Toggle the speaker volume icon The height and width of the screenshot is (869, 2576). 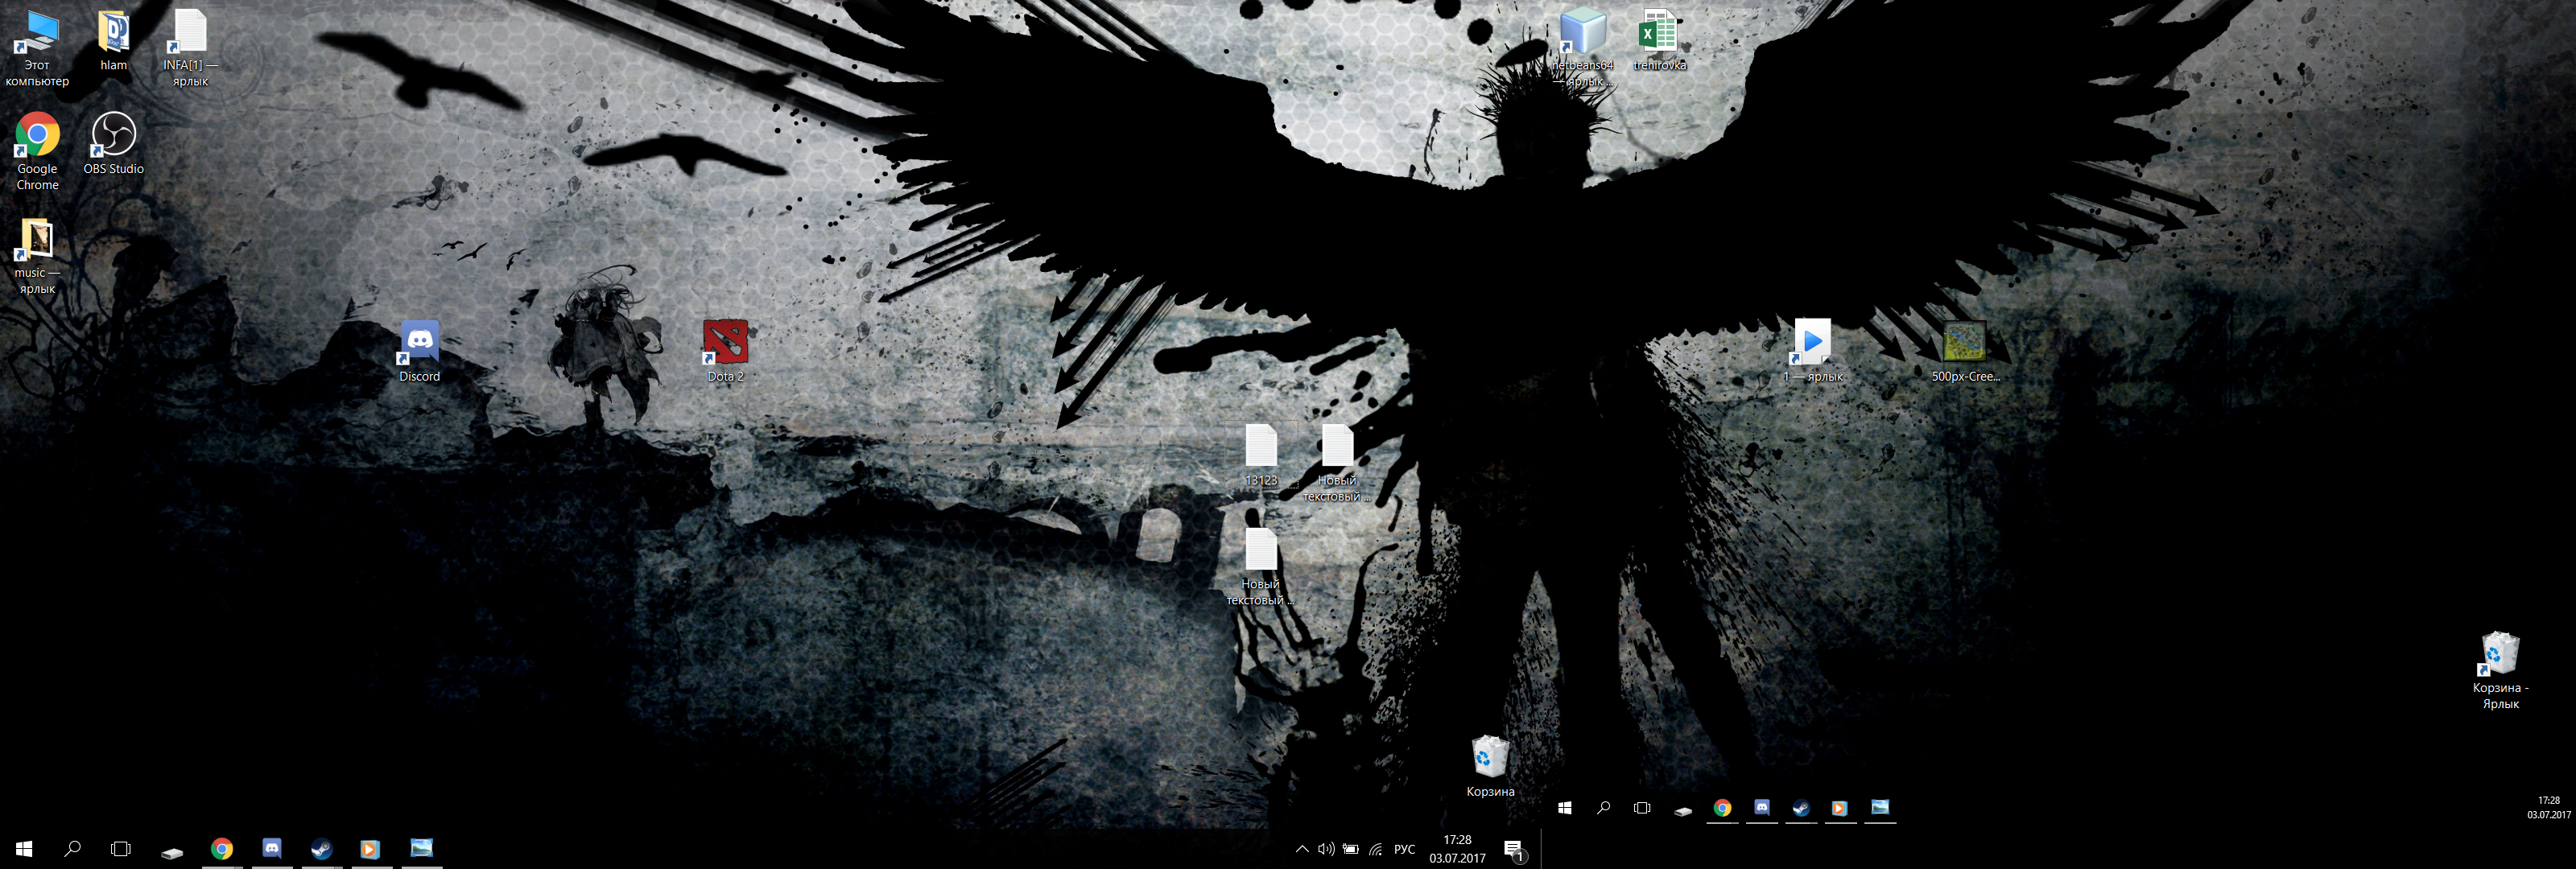(x=1326, y=849)
